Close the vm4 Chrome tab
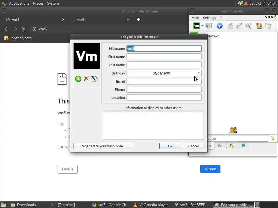The height and width of the screenshot is (208, 278). click(x=63, y=19)
